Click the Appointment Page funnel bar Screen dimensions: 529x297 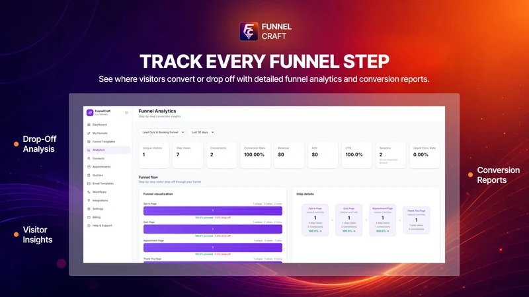pyautogui.click(x=213, y=247)
